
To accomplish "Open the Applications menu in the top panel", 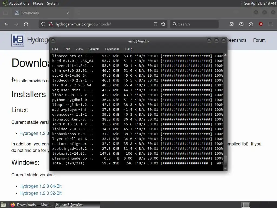I will (x=19, y=3).
